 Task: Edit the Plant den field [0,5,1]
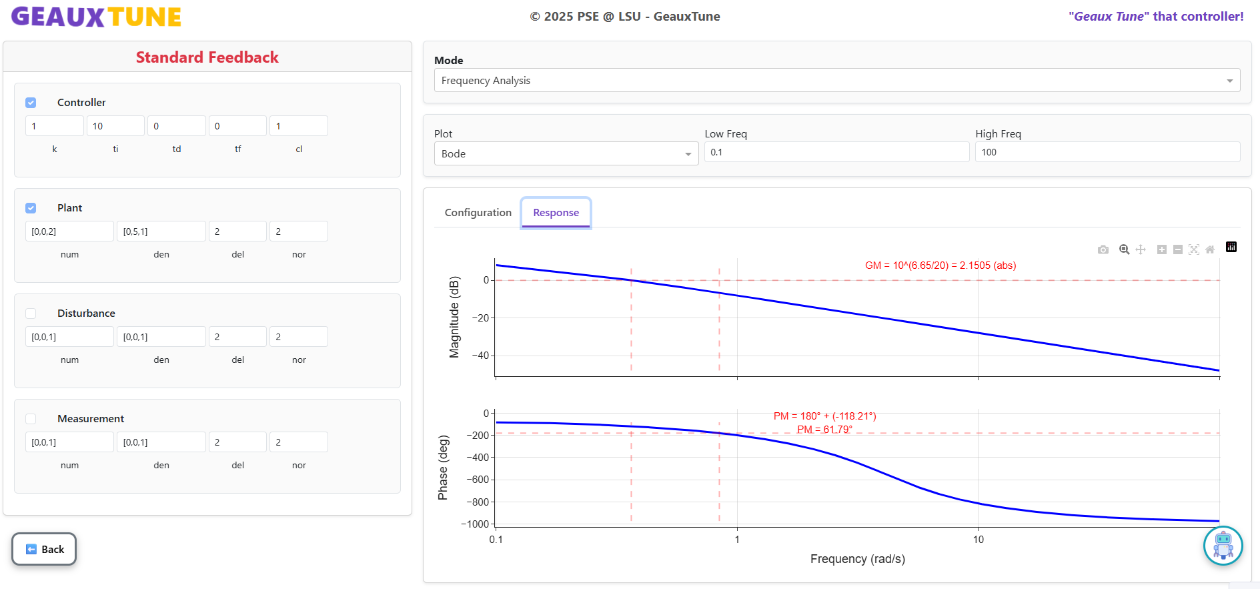point(161,231)
